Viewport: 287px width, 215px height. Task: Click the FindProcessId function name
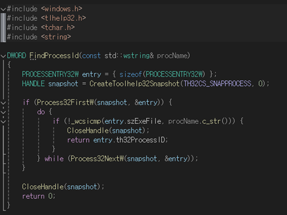tap(54, 55)
